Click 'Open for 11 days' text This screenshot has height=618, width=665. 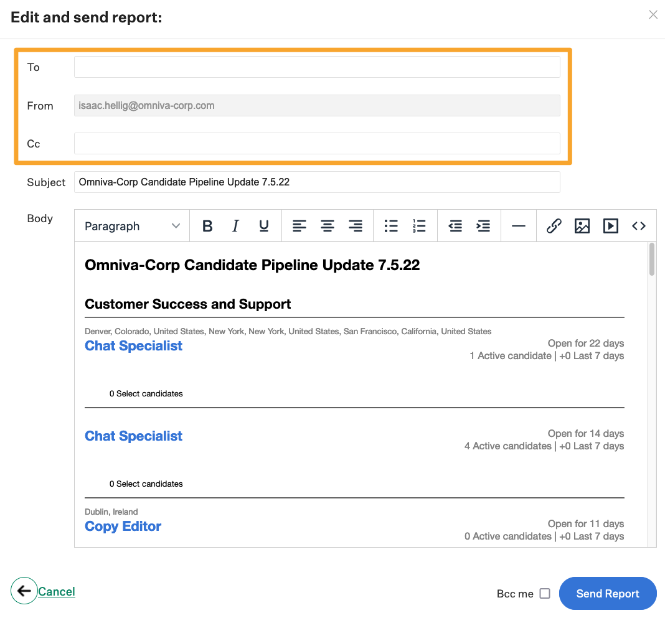coord(586,523)
